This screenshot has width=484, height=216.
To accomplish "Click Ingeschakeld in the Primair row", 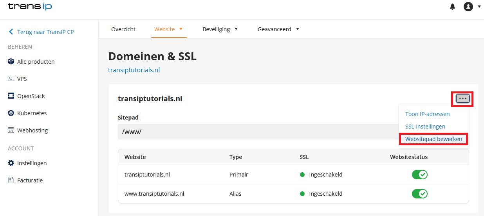I will (x=326, y=175).
